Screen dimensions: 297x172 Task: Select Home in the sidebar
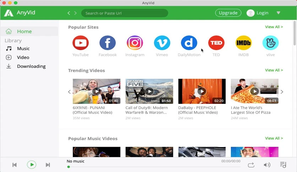pyautogui.click(x=29, y=31)
